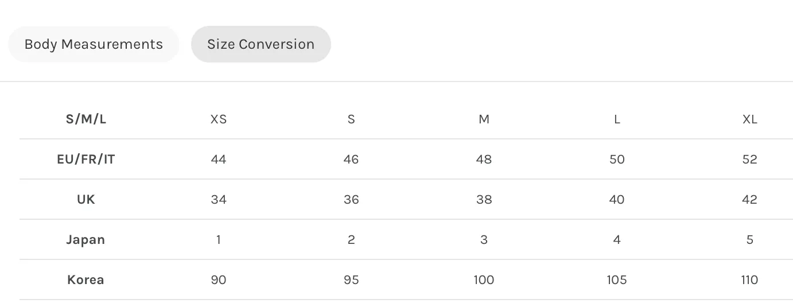Click EU size 44 cell
Image resolution: width=793 pixels, height=303 pixels.
point(219,160)
